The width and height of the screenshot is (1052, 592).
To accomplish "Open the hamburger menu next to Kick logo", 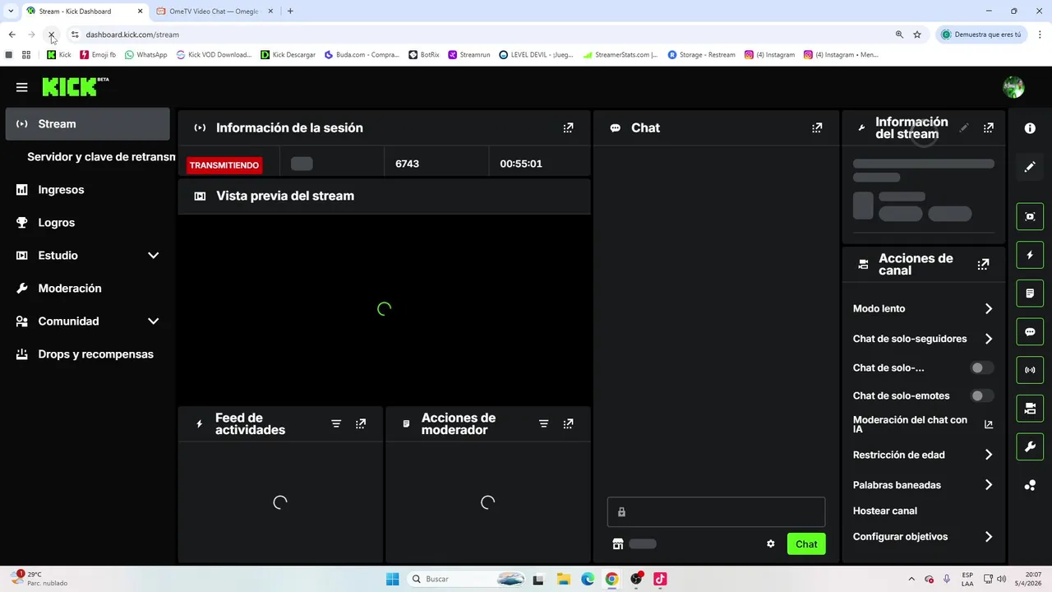I will pyautogui.click(x=21, y=87).
